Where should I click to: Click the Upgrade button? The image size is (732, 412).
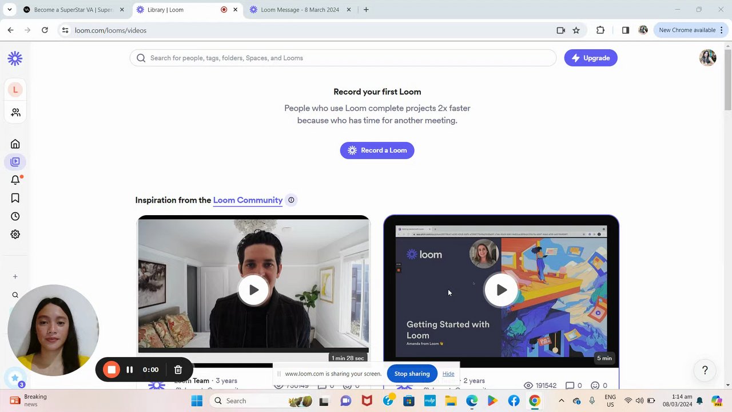(x=591, y=58)
